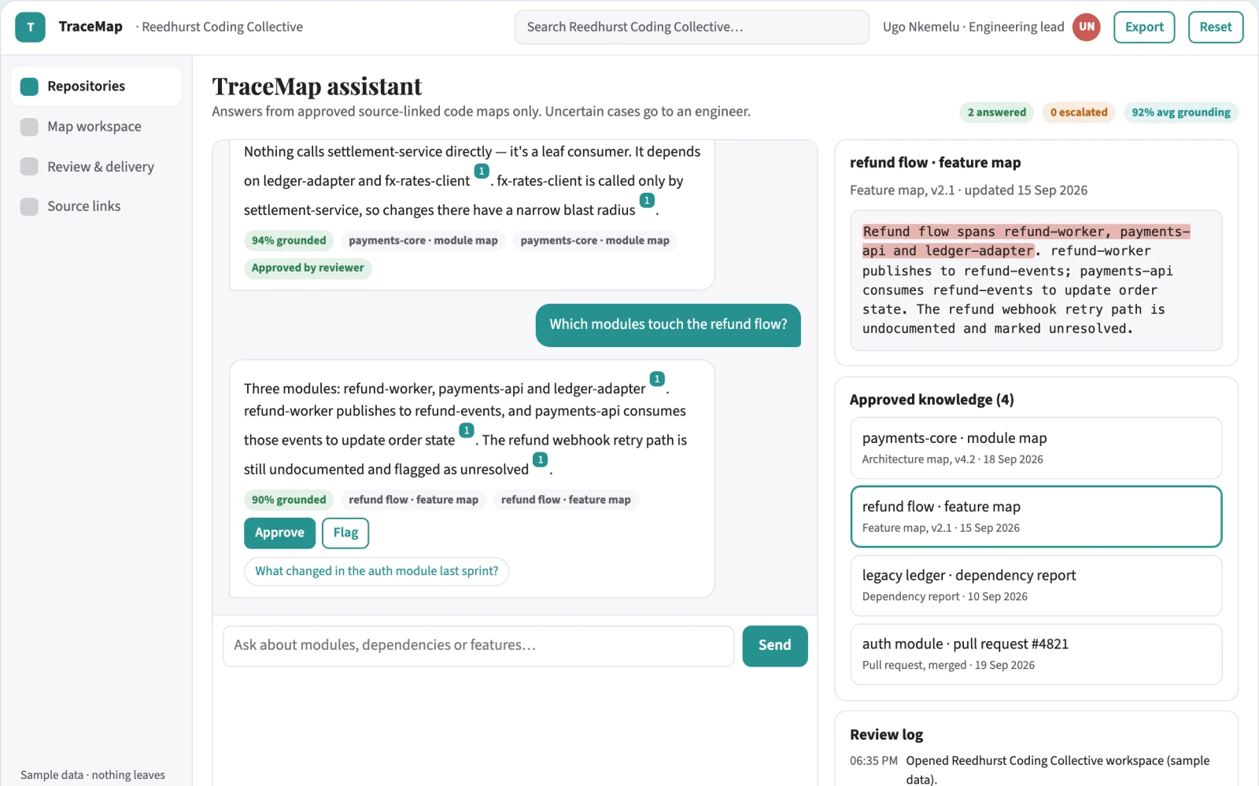
Task: Go to Map workspace
Action: tap(96, 127)
